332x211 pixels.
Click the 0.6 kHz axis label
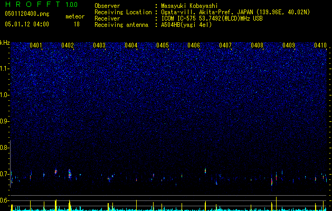(x=4, y=200)
